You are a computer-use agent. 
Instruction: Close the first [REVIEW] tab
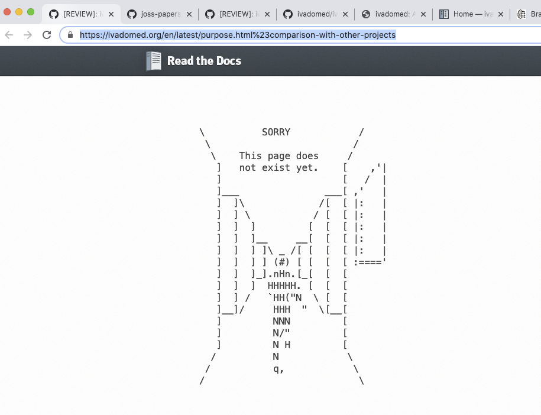pyautogui.click(x=111, y=14)
